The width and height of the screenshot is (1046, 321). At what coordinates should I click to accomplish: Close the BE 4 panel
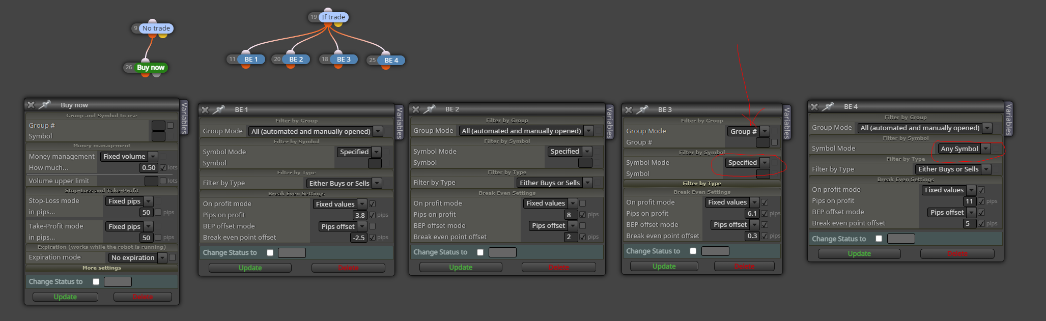[x=814, y=107]
